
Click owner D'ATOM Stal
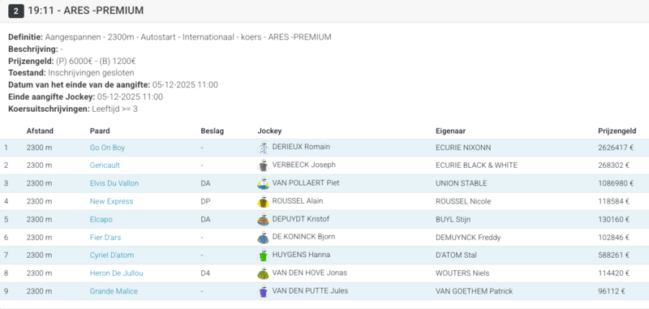point(456,255)
